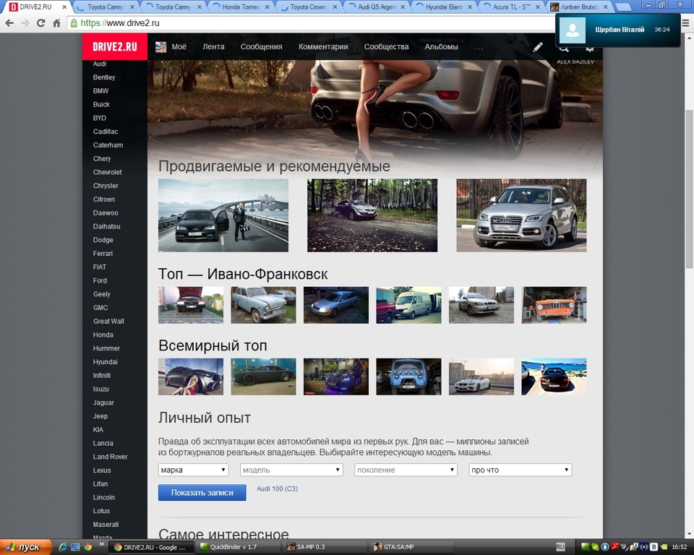This screenshot has height=555, width=694.
Task: Switch to the QuickBinder v 1.7 taskbar window
Action: 236,547
